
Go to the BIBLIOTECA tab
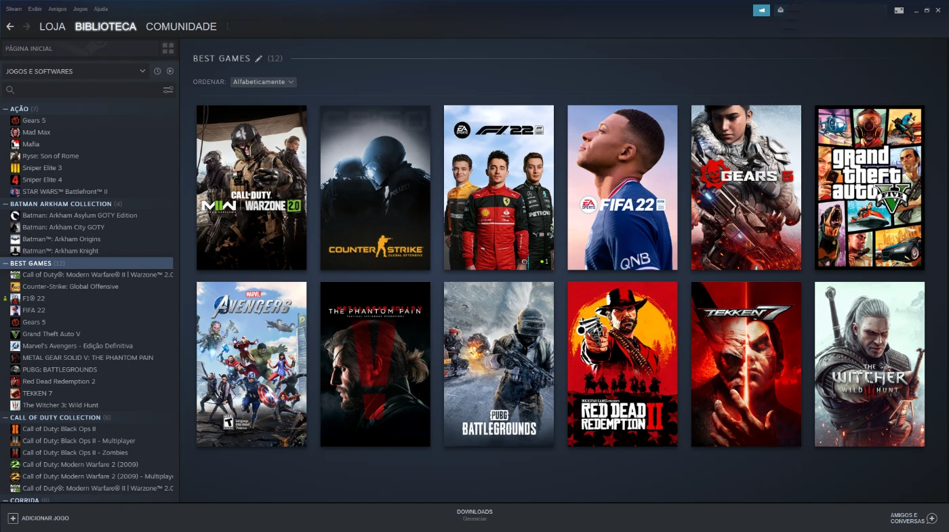coord(106,26)
